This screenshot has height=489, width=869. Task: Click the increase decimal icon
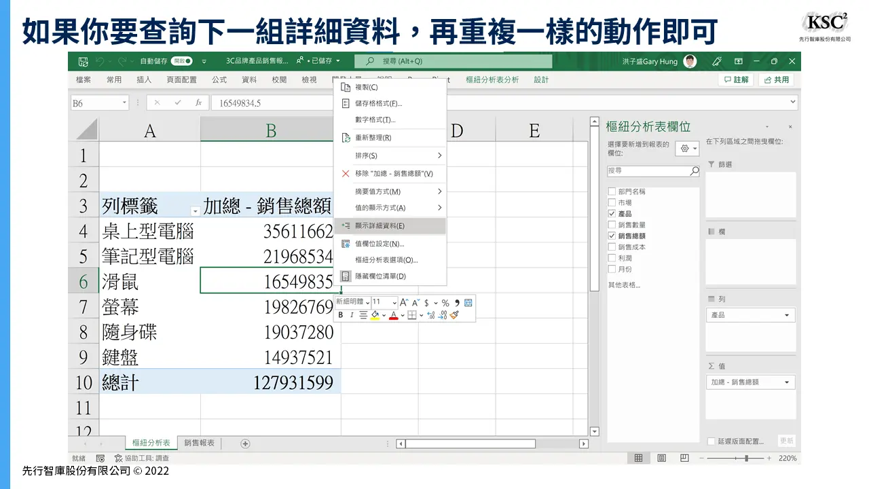pos(431,315)
